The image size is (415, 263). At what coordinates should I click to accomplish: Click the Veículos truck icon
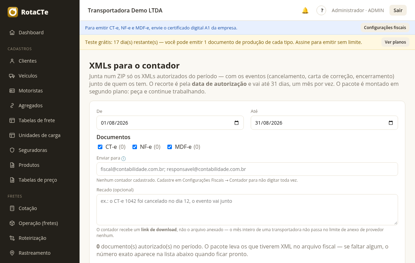(x=12, y=76)
